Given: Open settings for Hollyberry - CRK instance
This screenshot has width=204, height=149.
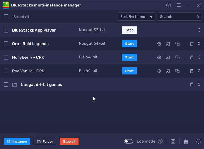Looking at the screenshot, I should (x=159, y=57).
